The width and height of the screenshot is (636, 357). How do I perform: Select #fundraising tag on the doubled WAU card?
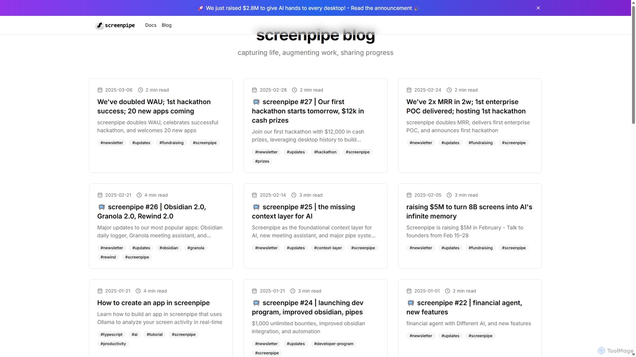(171, 143)
